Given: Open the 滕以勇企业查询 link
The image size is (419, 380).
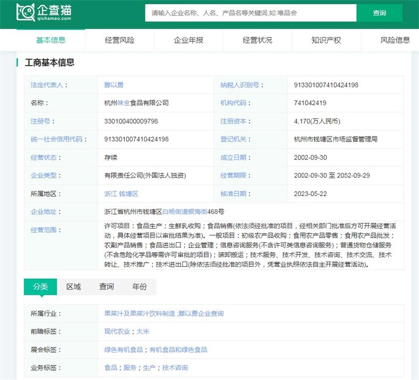Looking at the screenshot, I should pyautogui.click(x=201, y=313).
